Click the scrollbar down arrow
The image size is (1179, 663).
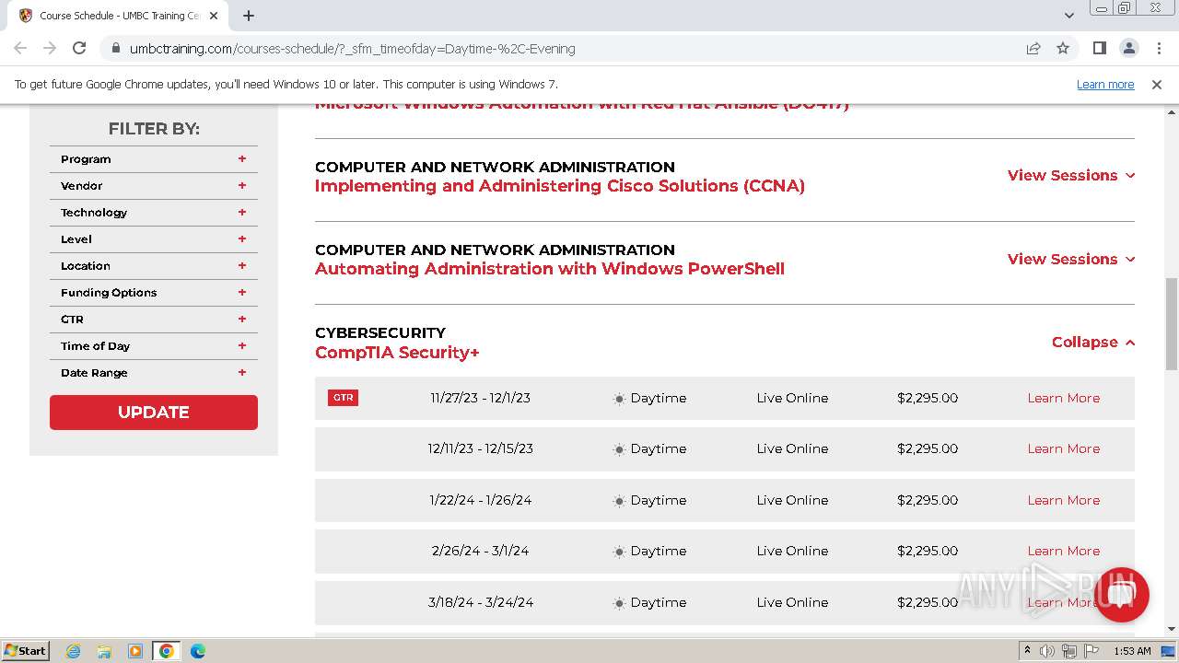pos(1172,628)
